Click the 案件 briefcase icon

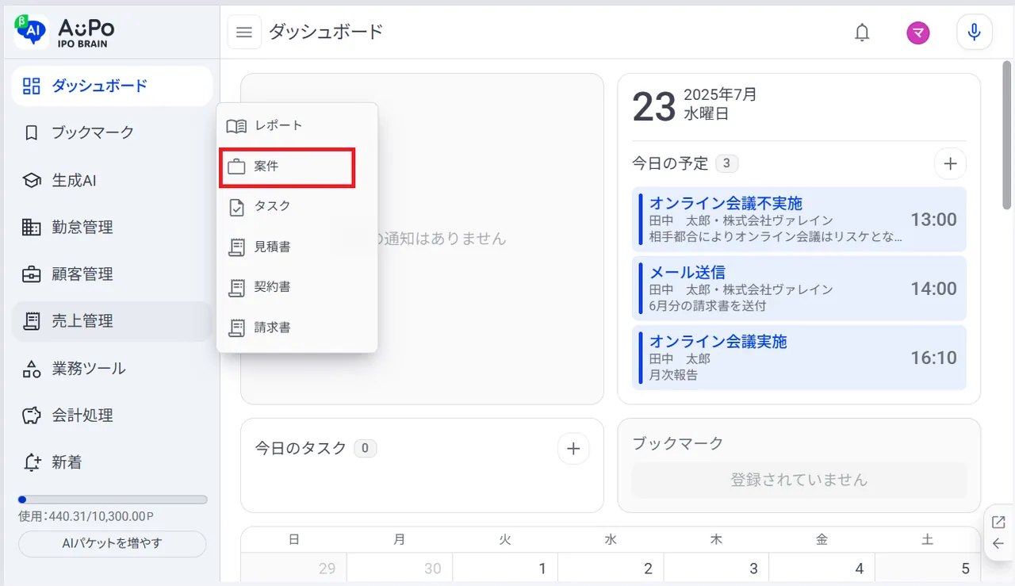[x=236, y=167]
